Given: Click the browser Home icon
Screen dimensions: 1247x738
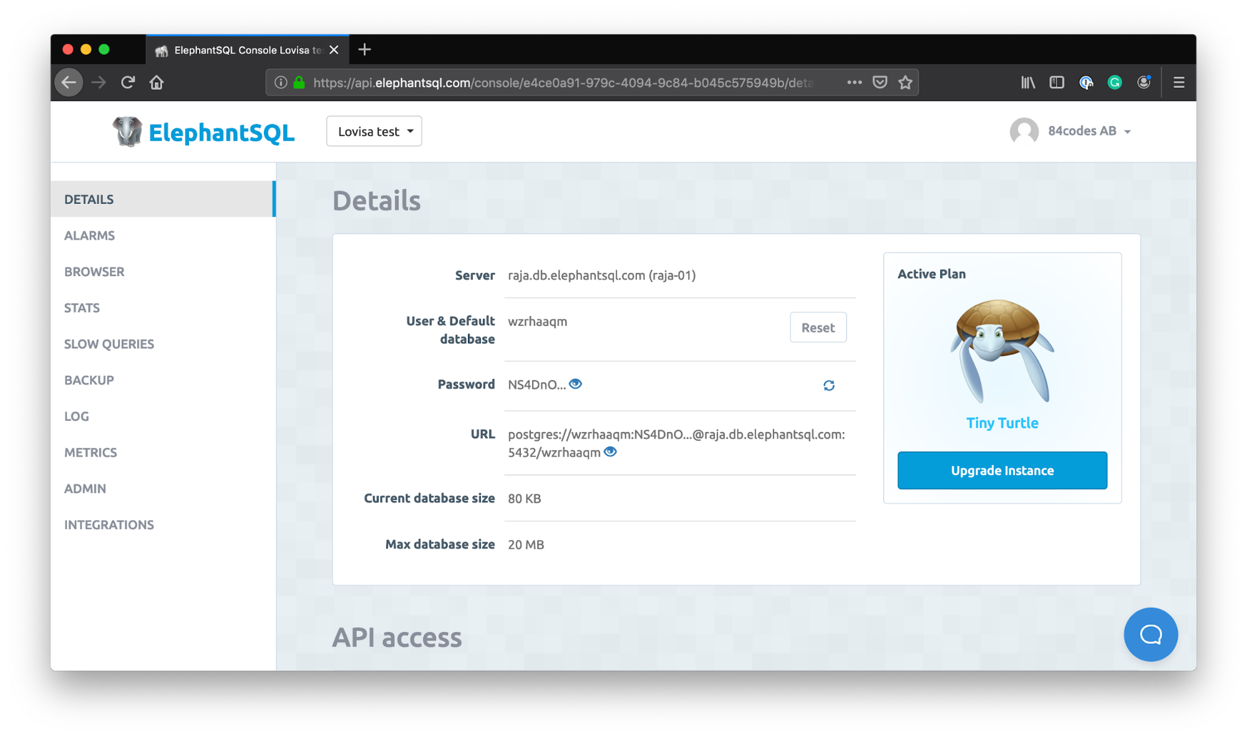Looking at the screenshot, I should (157, 82).
